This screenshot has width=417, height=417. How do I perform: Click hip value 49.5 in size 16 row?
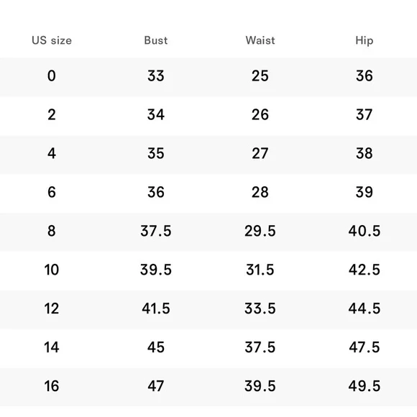coord(365,386)
